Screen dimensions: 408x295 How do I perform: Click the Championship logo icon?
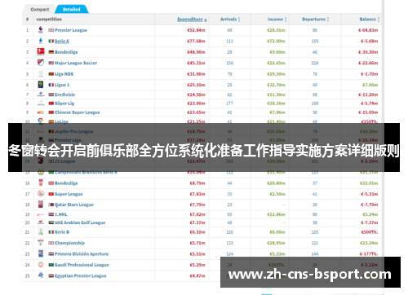41,243
